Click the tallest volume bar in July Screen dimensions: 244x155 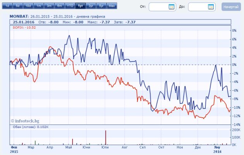tap(106, 138)
